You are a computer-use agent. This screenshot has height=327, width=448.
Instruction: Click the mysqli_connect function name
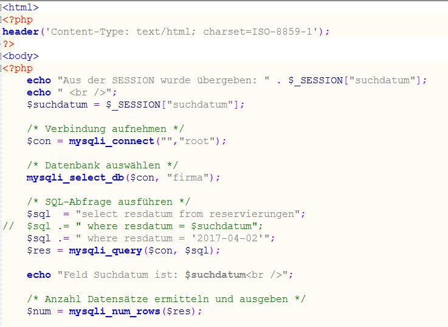(111, 141)
